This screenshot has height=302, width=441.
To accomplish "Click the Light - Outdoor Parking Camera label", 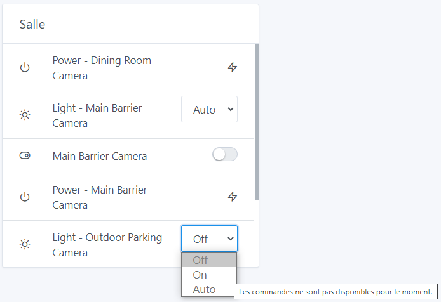I will pyautogui.click(x=107, y=245).
